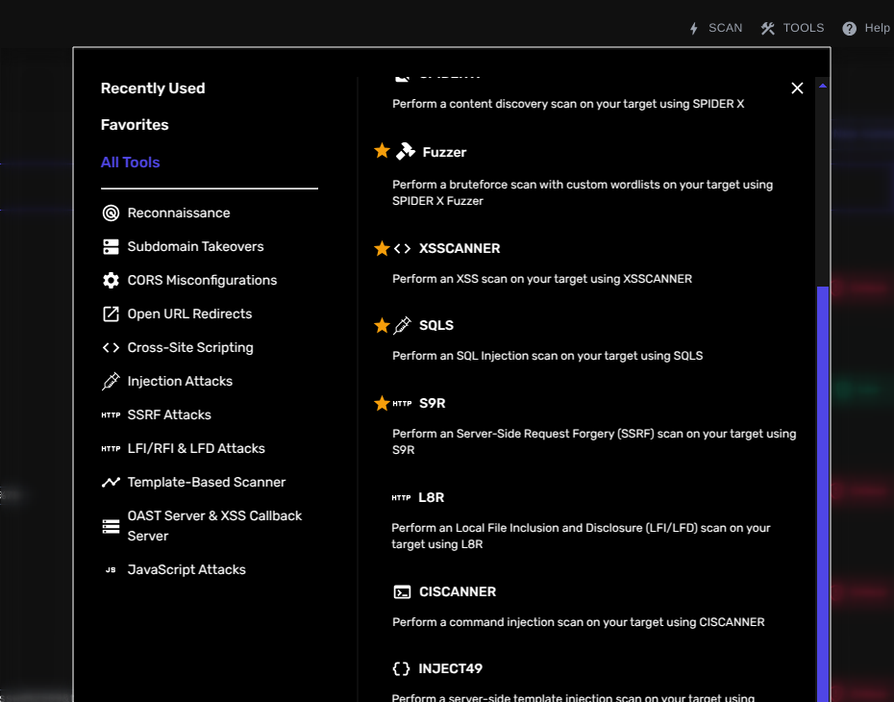The image size is (894, 702).
Task: Switch to the Favorites section
Action: coord(134,124)
